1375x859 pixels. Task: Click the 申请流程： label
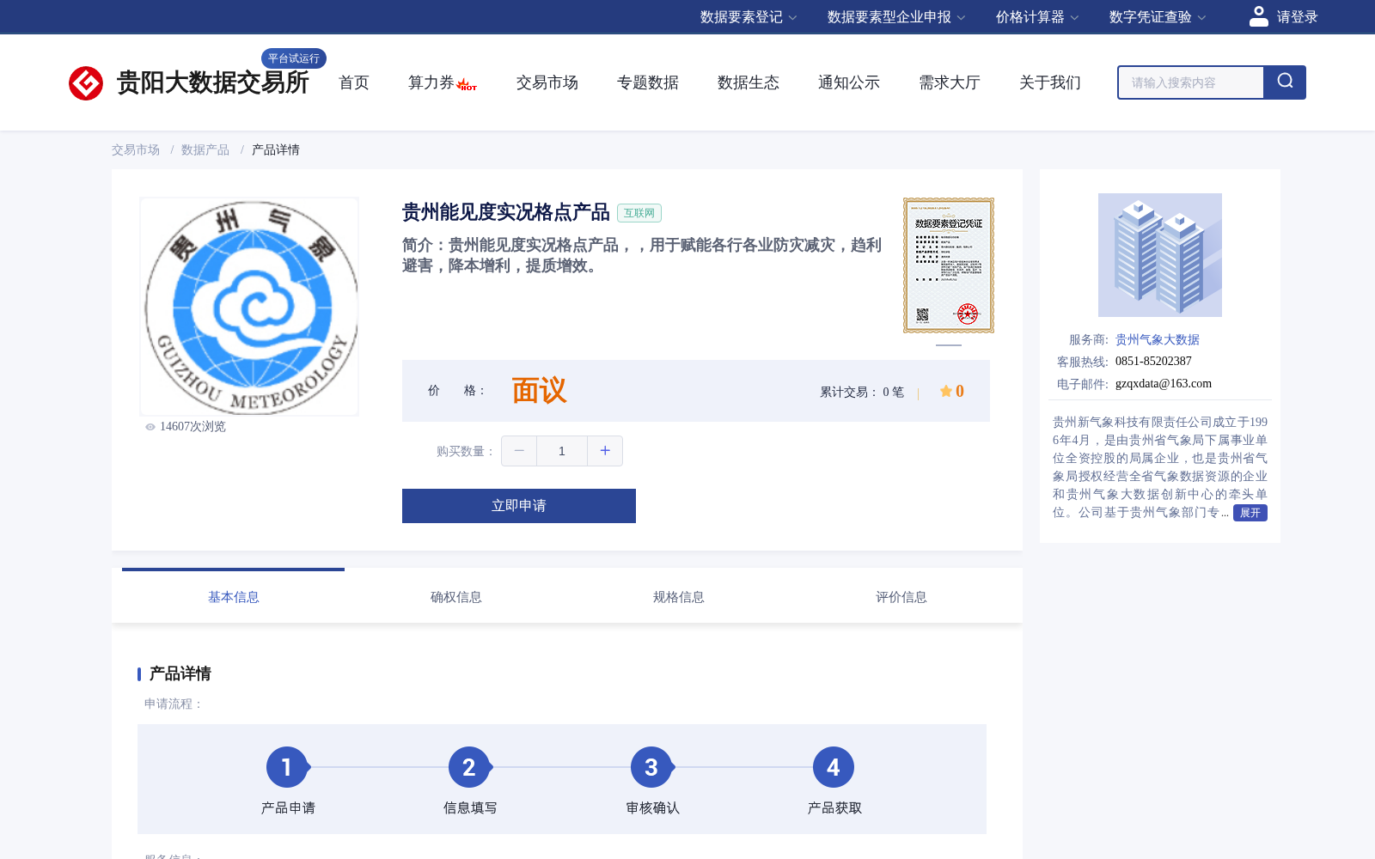click(174, 704)
